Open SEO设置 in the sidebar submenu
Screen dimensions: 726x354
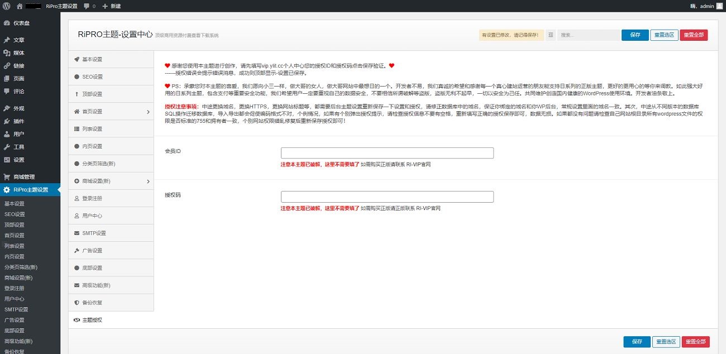click(x=15, y=214)
